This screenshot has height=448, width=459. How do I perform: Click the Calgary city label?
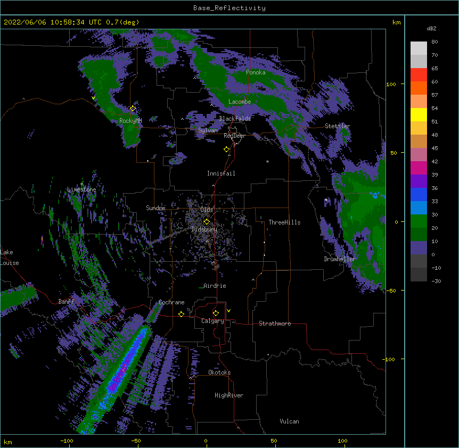click(212, 321)
